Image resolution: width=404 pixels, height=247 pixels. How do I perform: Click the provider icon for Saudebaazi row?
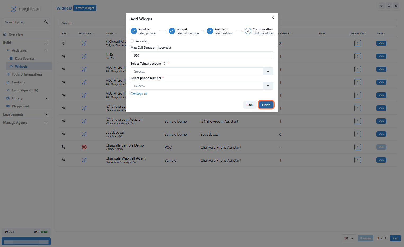tap(84, 134)
